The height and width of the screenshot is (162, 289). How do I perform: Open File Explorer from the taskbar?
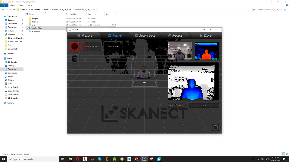pos(70,159)
